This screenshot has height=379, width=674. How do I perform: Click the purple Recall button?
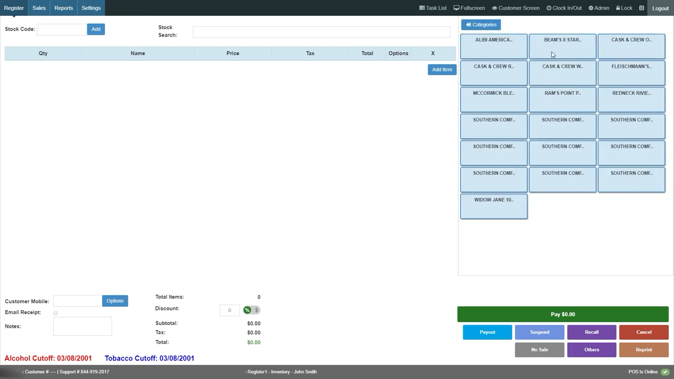point(592,332)
